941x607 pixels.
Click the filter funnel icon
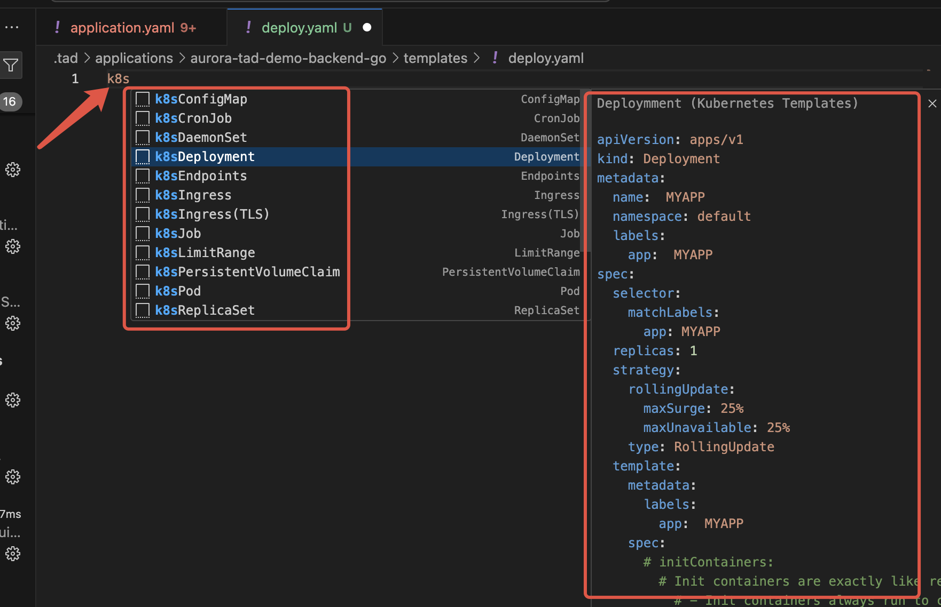click(11, 66)
